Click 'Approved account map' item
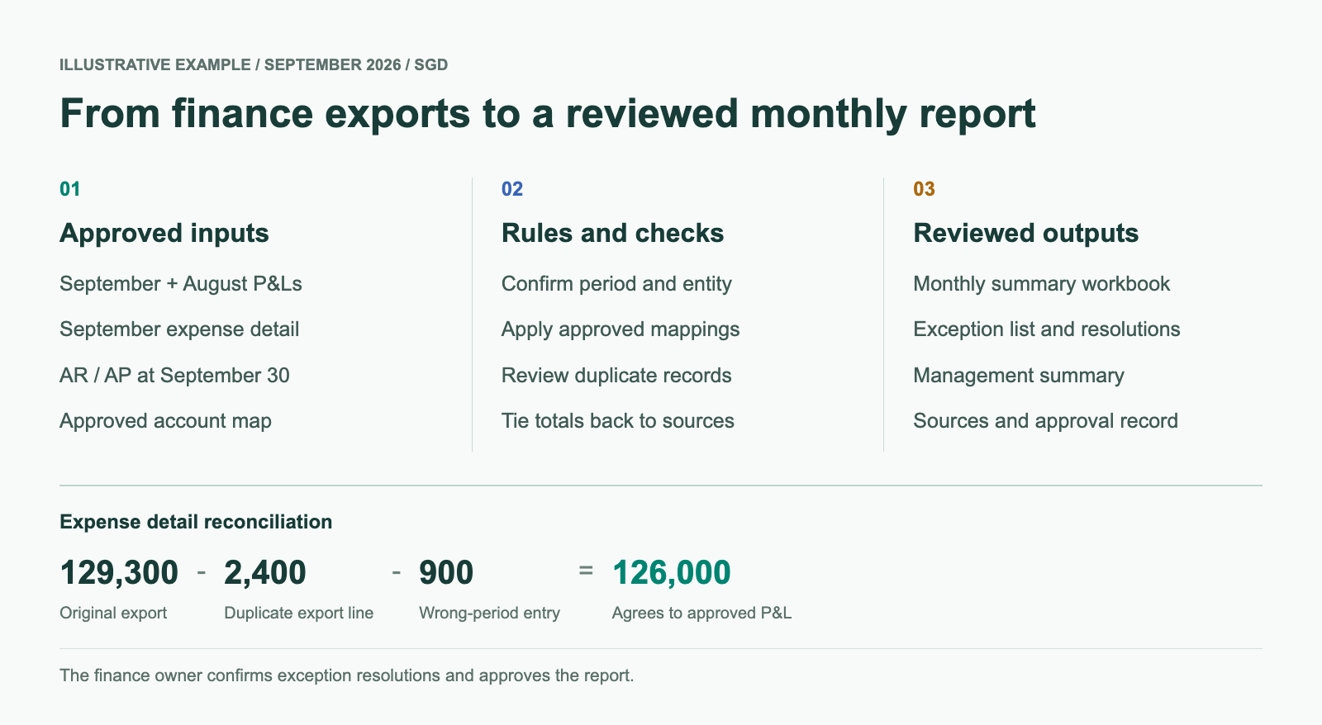Screen dimensions: 1322x725 (x=165, y=421)
